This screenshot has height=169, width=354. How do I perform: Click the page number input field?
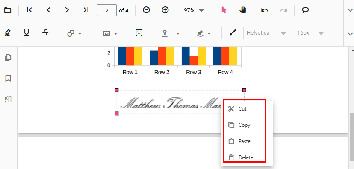coord(107,10)
